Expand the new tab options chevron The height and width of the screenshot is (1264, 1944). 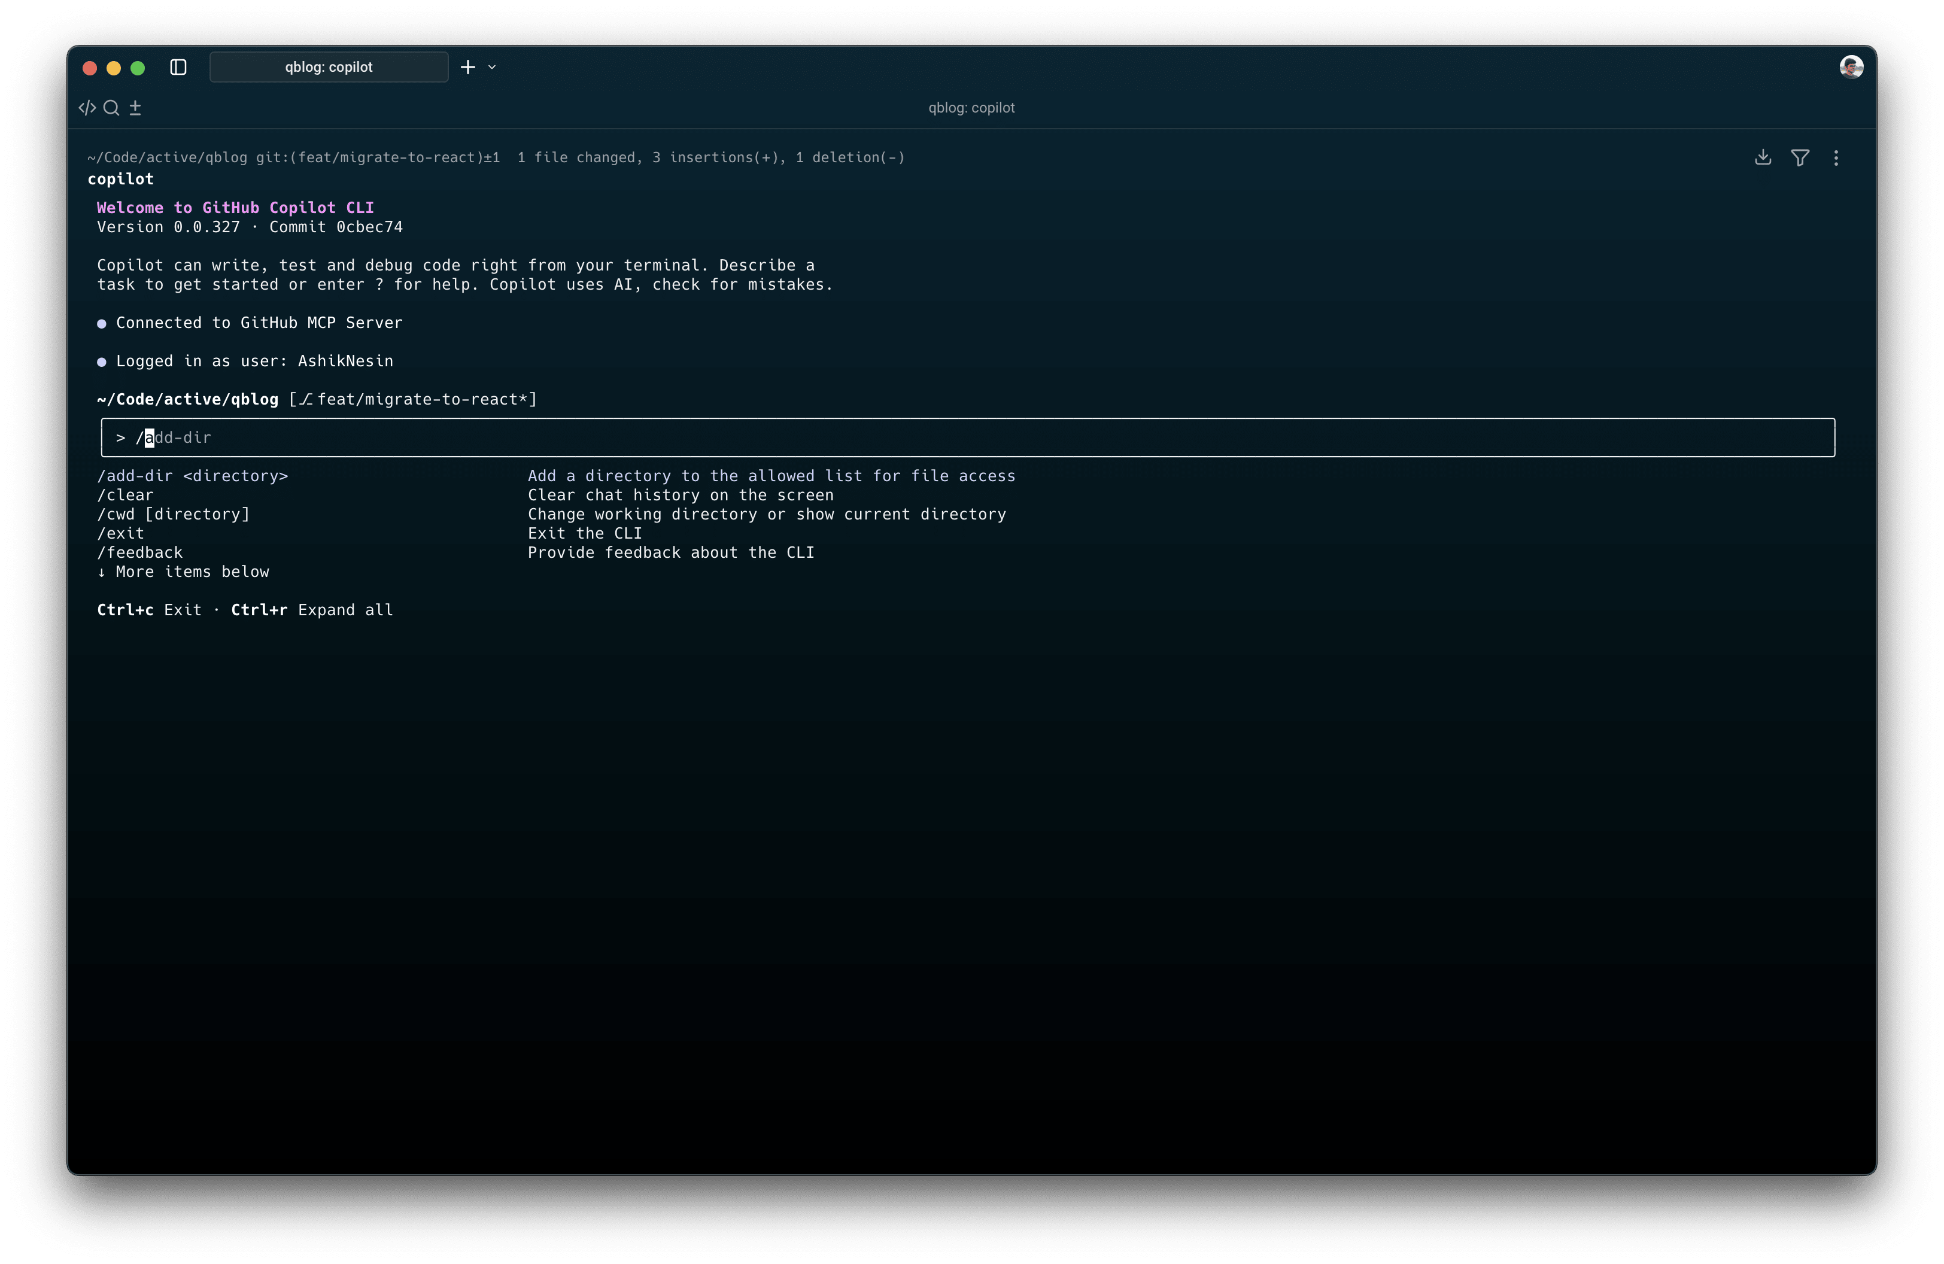[492, 67]
